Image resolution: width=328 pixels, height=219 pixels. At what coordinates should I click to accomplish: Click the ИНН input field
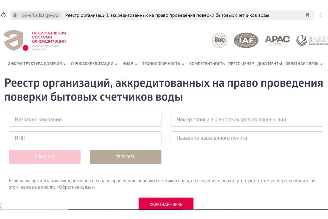coord(85,138)
